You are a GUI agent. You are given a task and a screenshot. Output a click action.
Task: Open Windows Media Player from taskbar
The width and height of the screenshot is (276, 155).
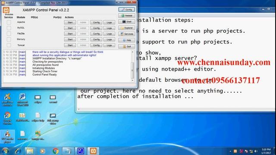pyautogui.click(x=42, y=151)
